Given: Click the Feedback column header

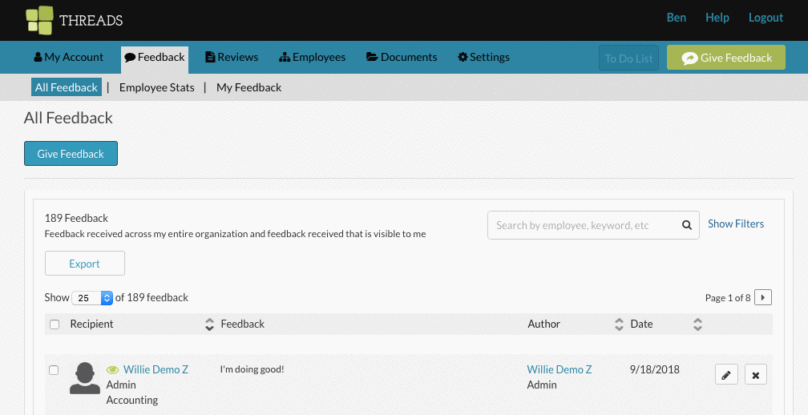Looking at the screenshot, I should tap(243, 324).
